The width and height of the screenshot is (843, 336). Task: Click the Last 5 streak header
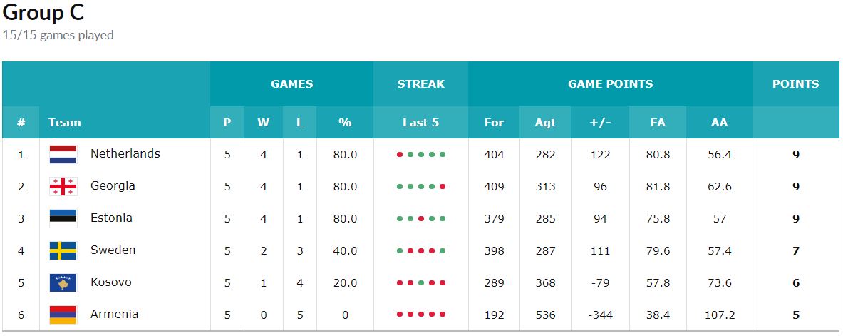point(420,122)
